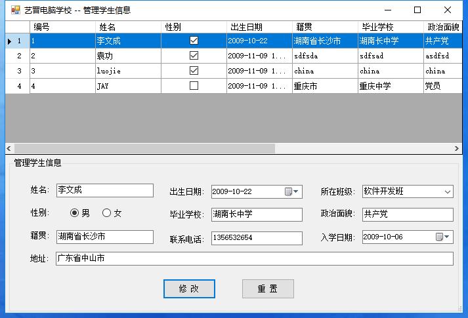This screenshot has height=318, width=468.
Task: Select the name cell 袁功
Action: 129,56
